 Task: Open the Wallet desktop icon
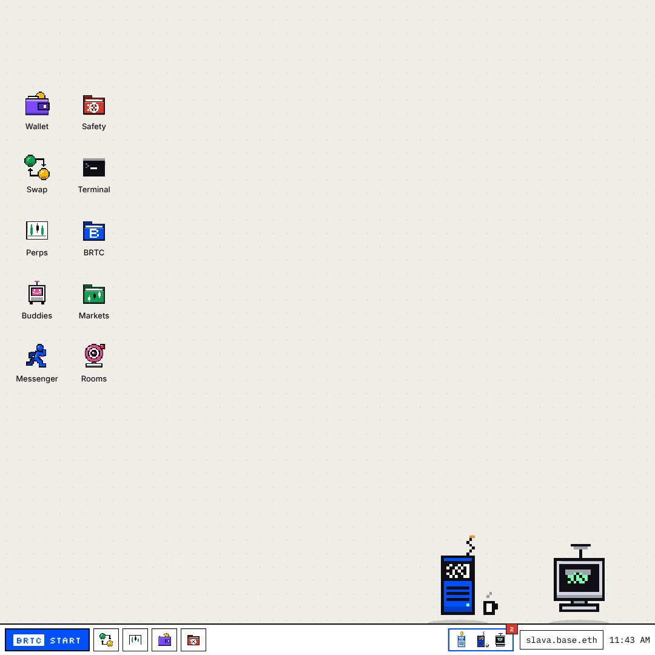[37, 104]
